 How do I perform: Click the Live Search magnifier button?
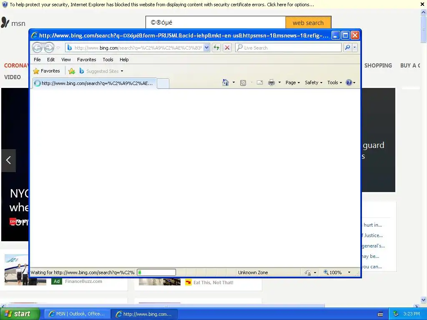pyautogui.click(x=347, y=48)
